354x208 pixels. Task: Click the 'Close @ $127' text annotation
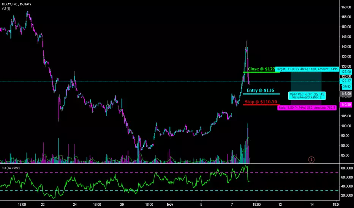tap(261, 69)
